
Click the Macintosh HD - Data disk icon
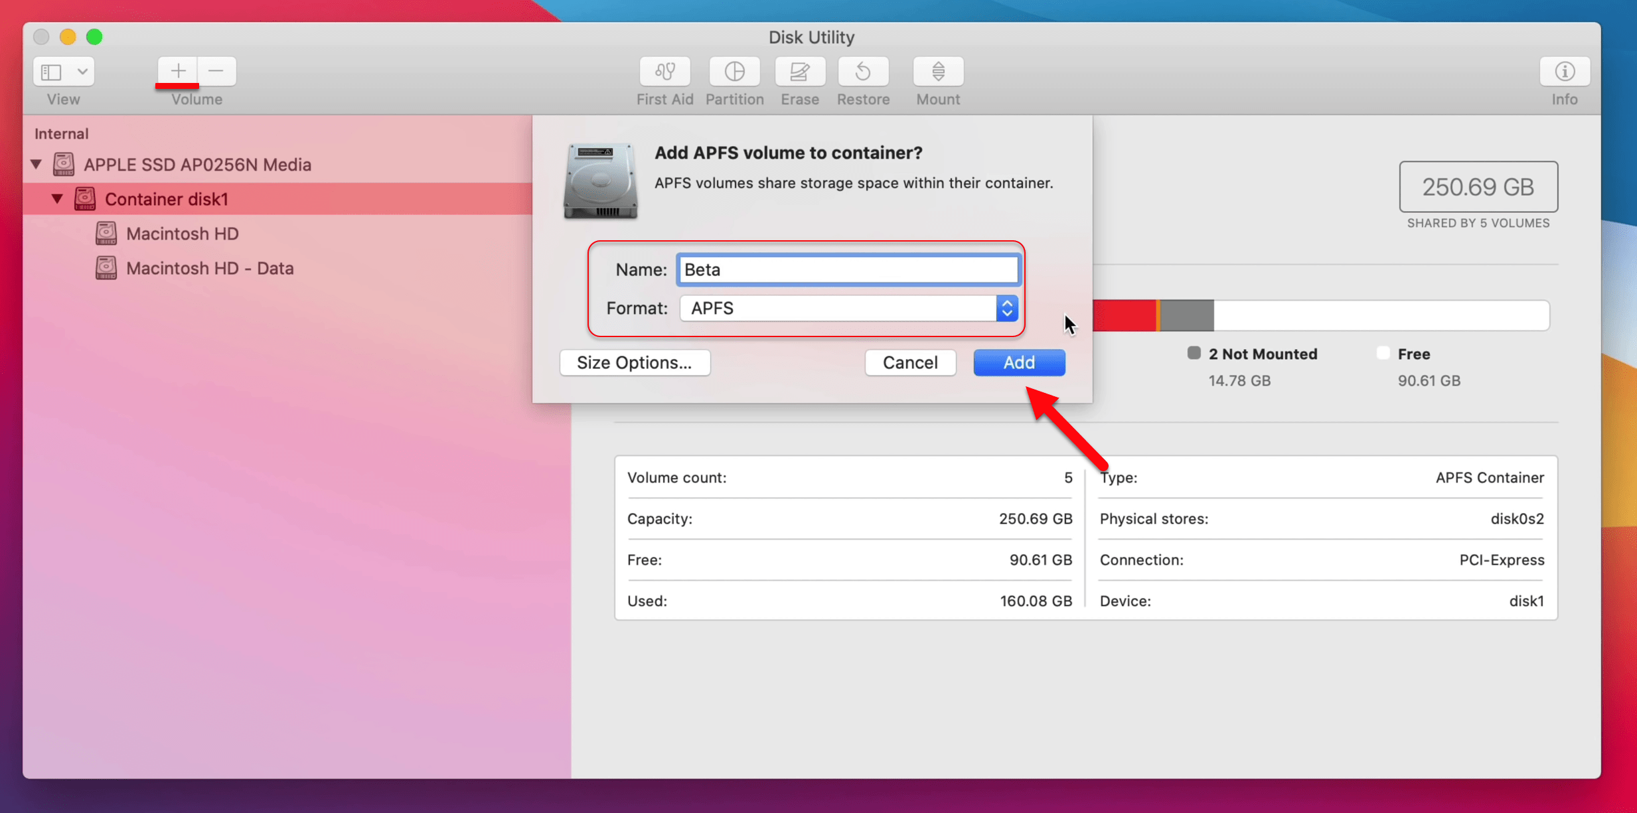click(106, 267)
